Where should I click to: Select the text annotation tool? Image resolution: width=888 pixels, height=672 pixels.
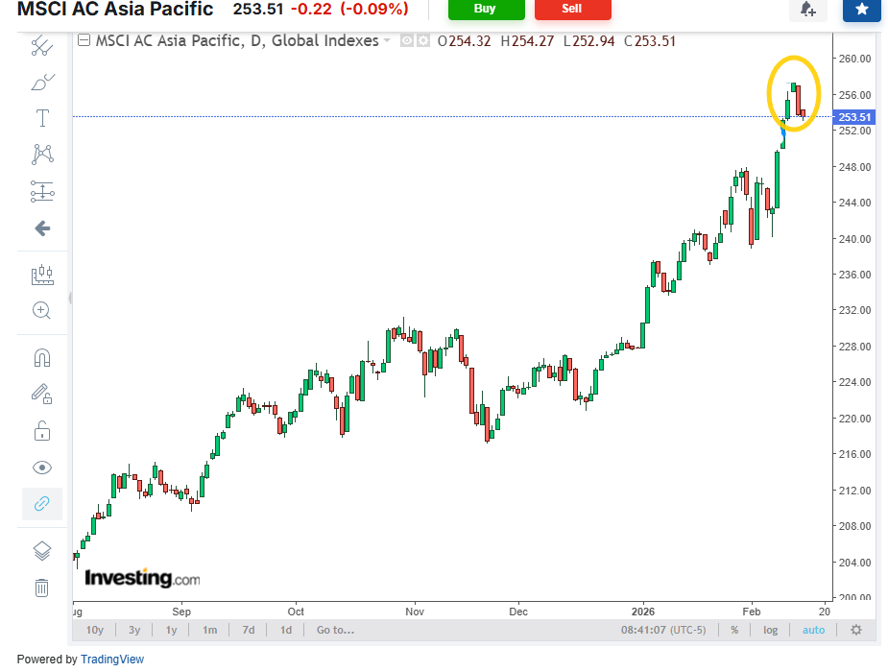42,118
